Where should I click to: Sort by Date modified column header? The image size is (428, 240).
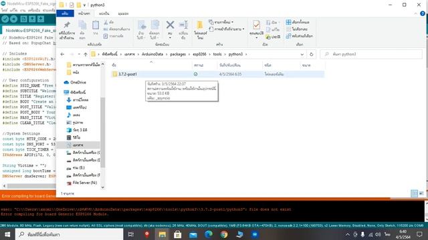click(x=230, y=65)
